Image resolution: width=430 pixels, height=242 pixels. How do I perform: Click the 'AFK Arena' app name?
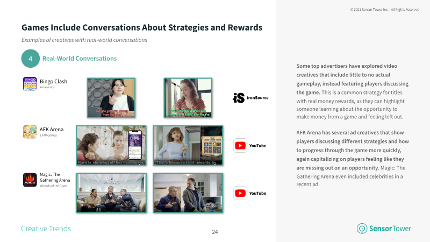[x=52, y=129]
